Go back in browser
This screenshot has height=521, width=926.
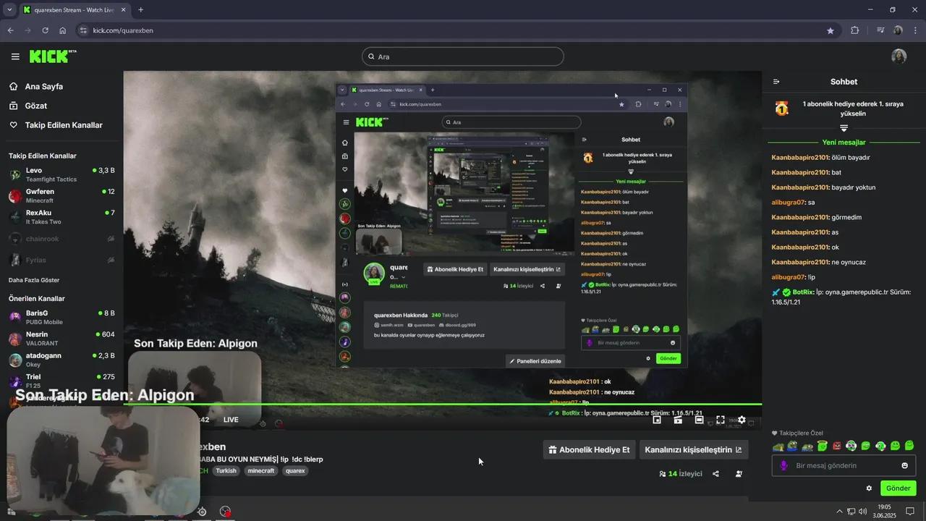click(10, 30)
